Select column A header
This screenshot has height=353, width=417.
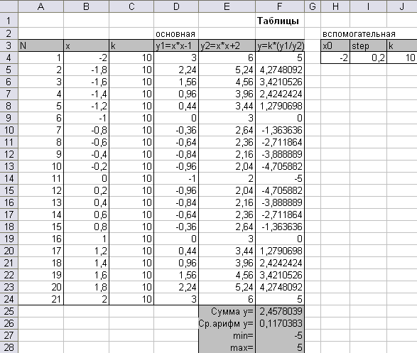tap(41, 6)
